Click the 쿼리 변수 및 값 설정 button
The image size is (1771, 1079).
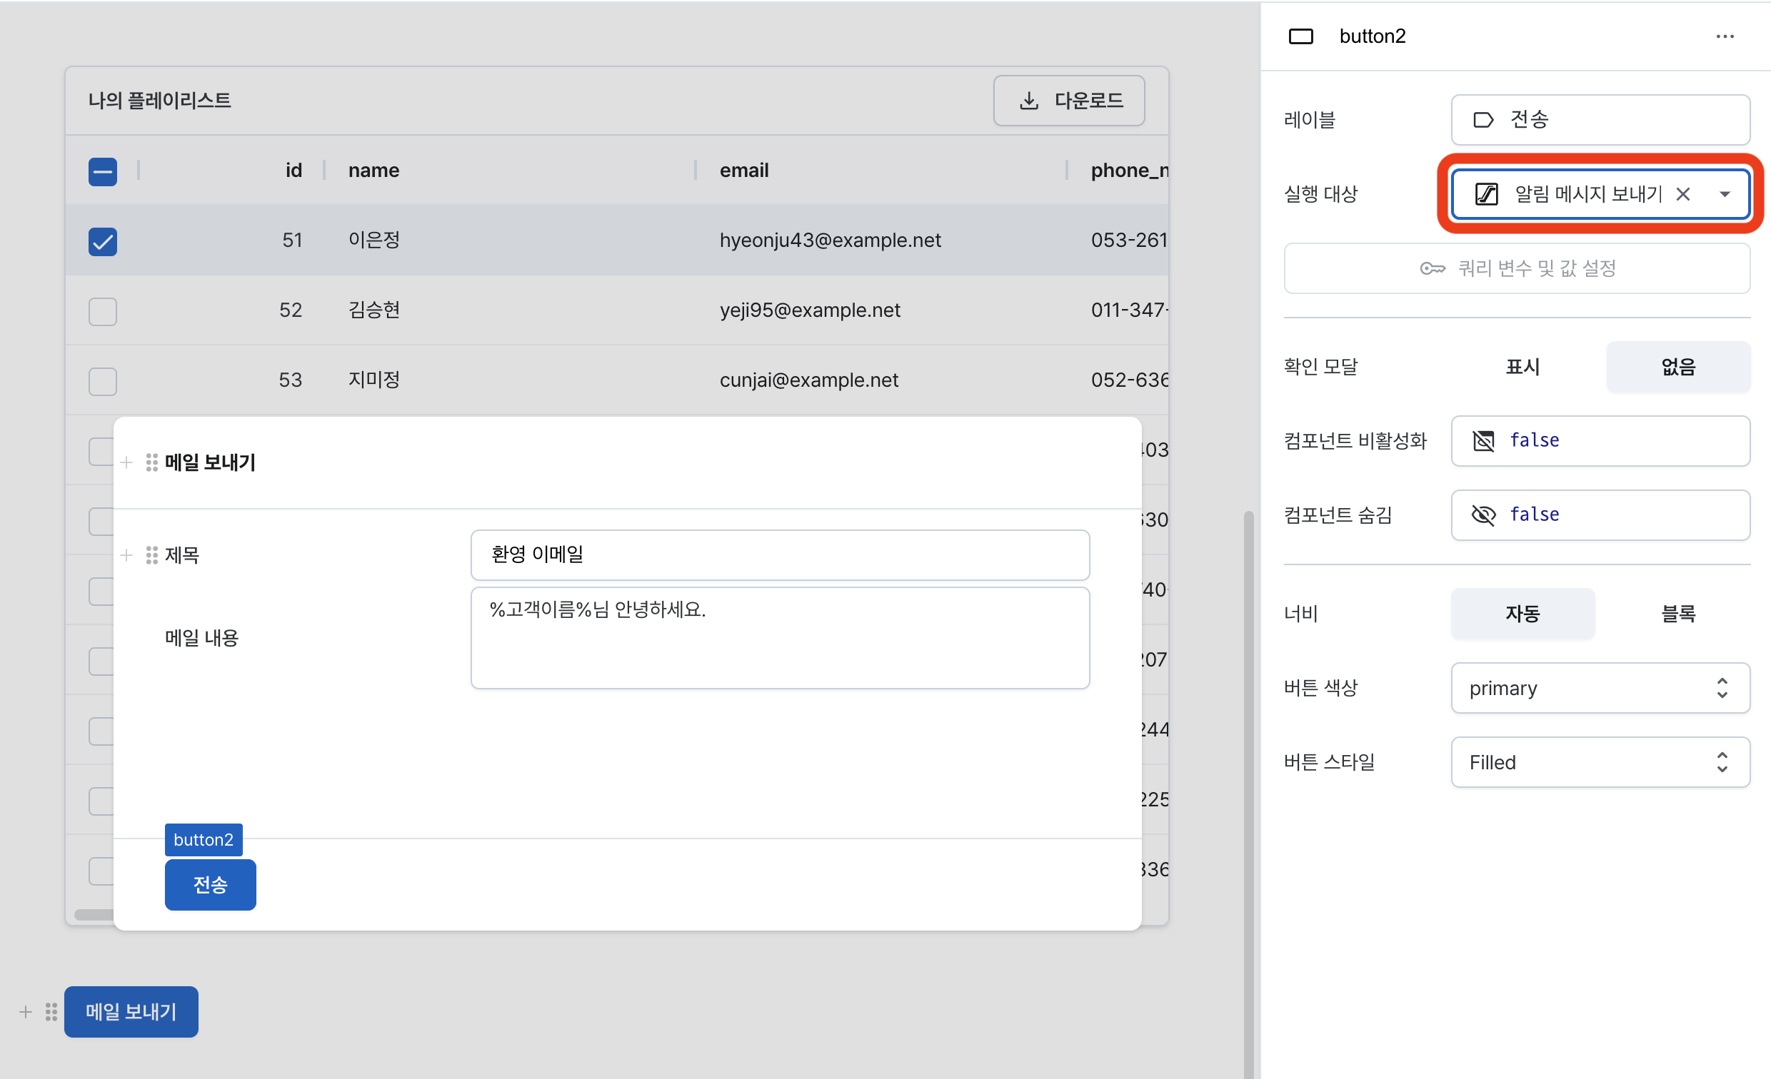tap(1517, 268)
